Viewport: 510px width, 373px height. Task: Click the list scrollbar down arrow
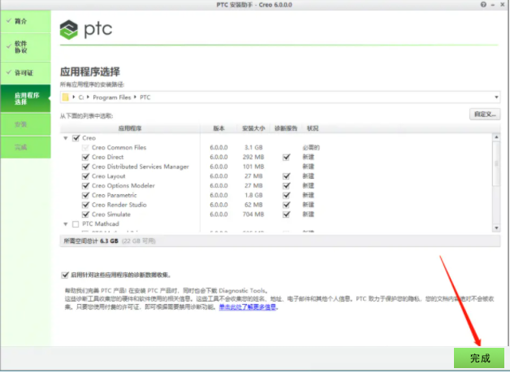496,228
